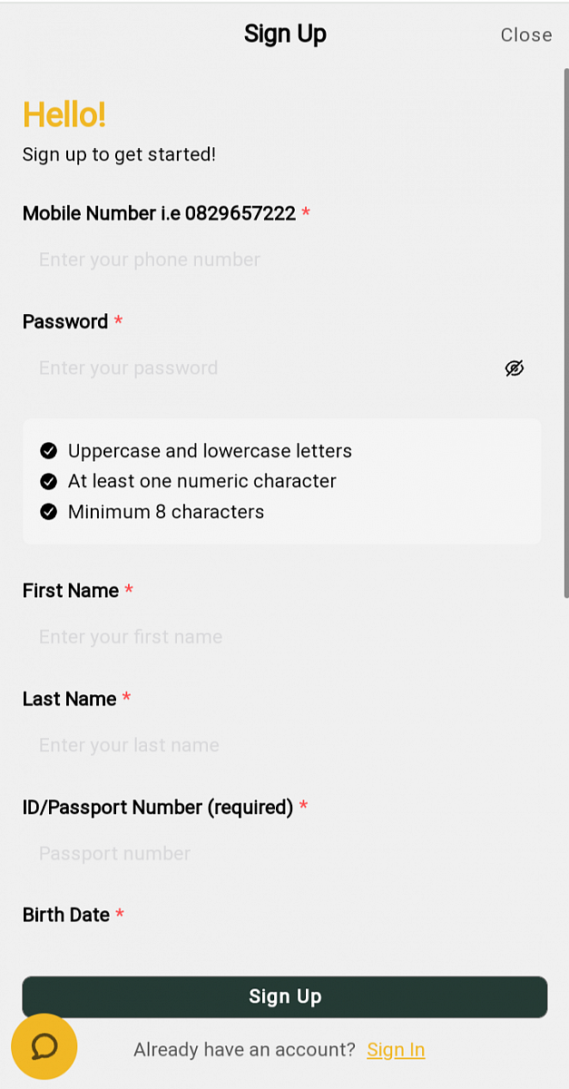
Task: Focus the last name input field
Action: coord(272,745)
